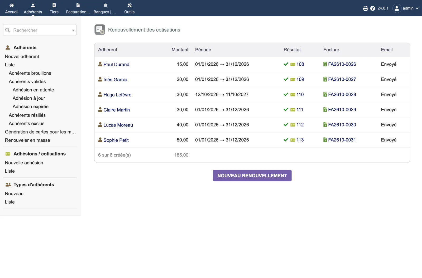Open invoice FA2610-0028 link

pos(342,95)
